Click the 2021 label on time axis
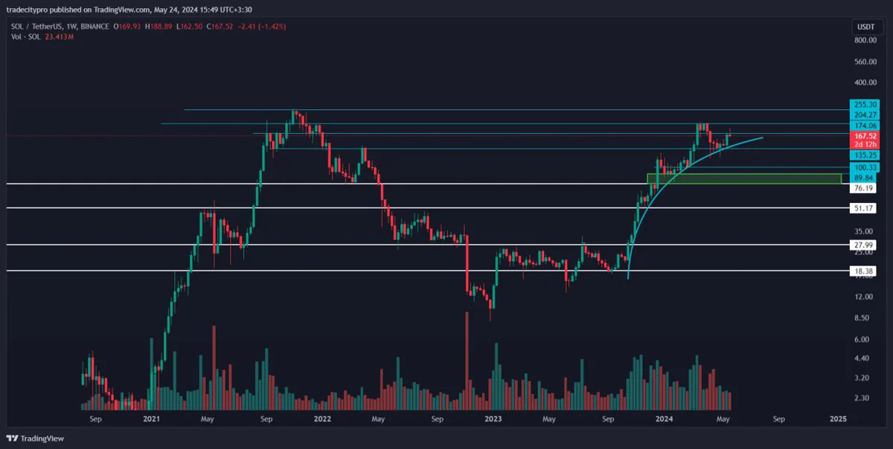The height and width of the screenshot is (449, 893). click(x=152, y=419)
